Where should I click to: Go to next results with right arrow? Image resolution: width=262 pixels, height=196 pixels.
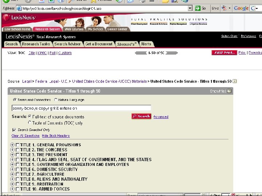coord(172,53)
